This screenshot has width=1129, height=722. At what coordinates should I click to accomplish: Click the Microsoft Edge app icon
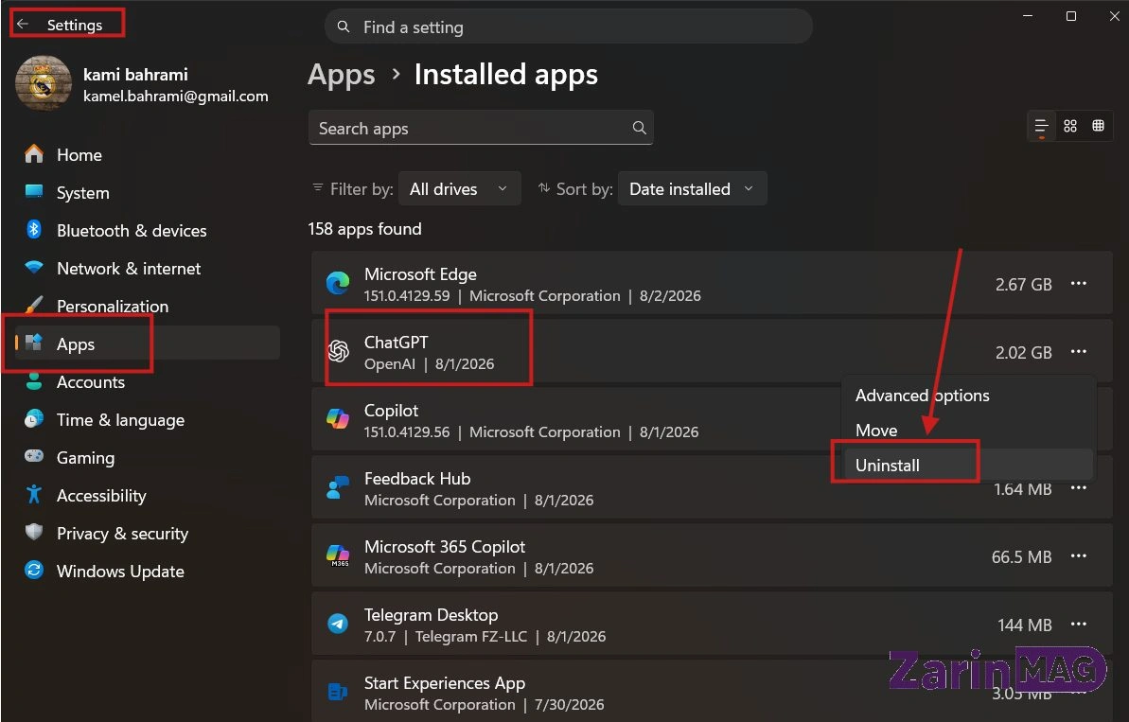(x=338, y=283)
